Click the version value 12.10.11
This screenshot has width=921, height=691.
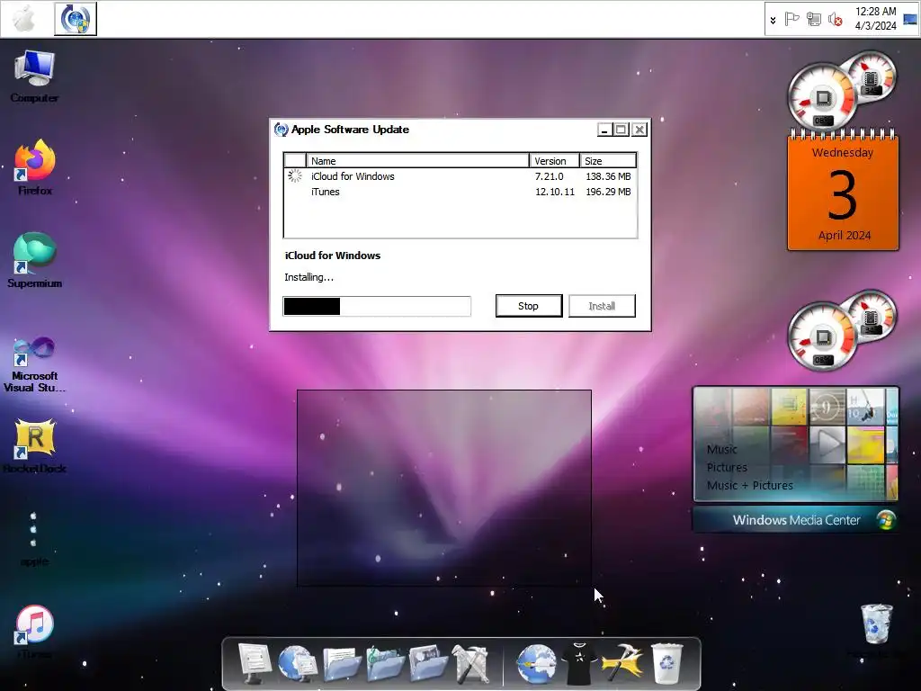[554, 192]
